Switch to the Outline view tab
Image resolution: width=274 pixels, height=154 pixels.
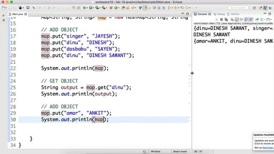[233, 14]
